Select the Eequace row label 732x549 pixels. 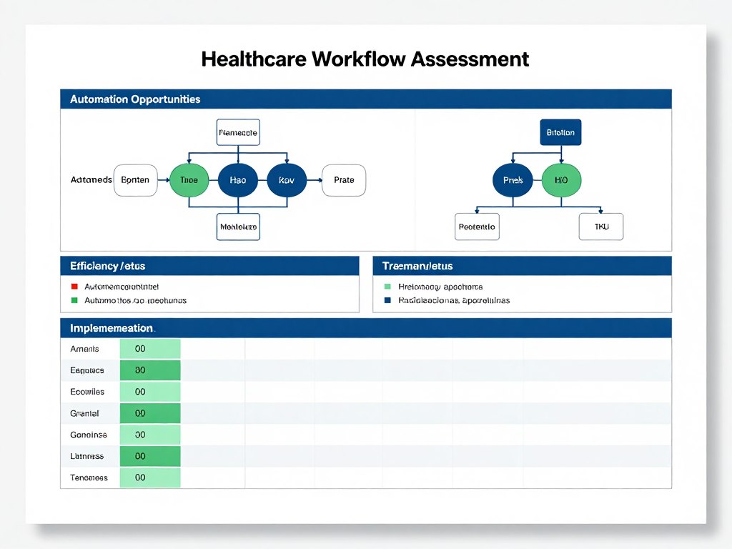pyautogui.click(x=86, y=370)
